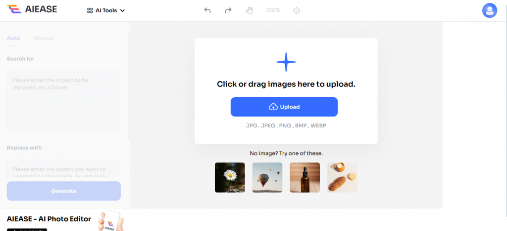Choose the bread loaf sample image
Screen dimensions: 507x231
point(342,177)
